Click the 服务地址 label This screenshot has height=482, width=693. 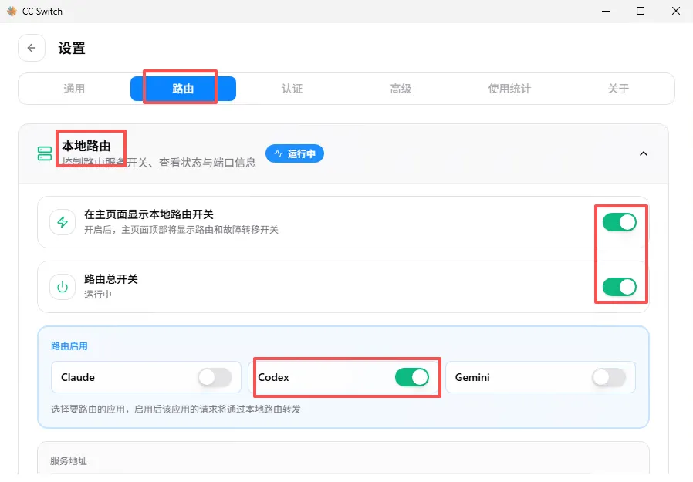point(69,461)
